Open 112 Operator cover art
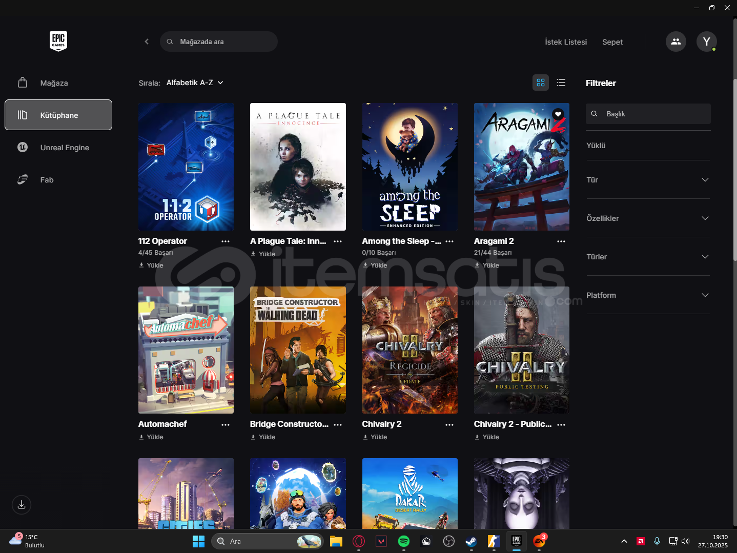This screenshot has height=553, width=737. pos(186,167)
